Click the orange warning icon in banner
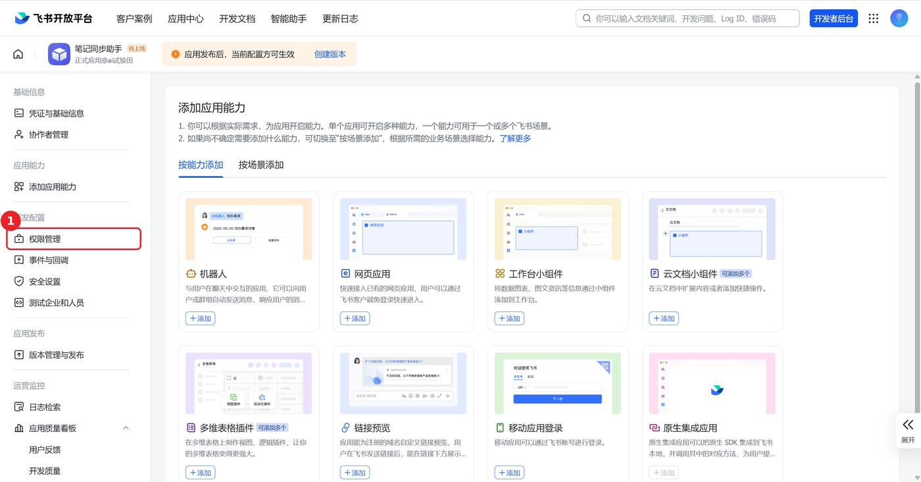This screenshot has height=482, width=921. tap(175, 54)
